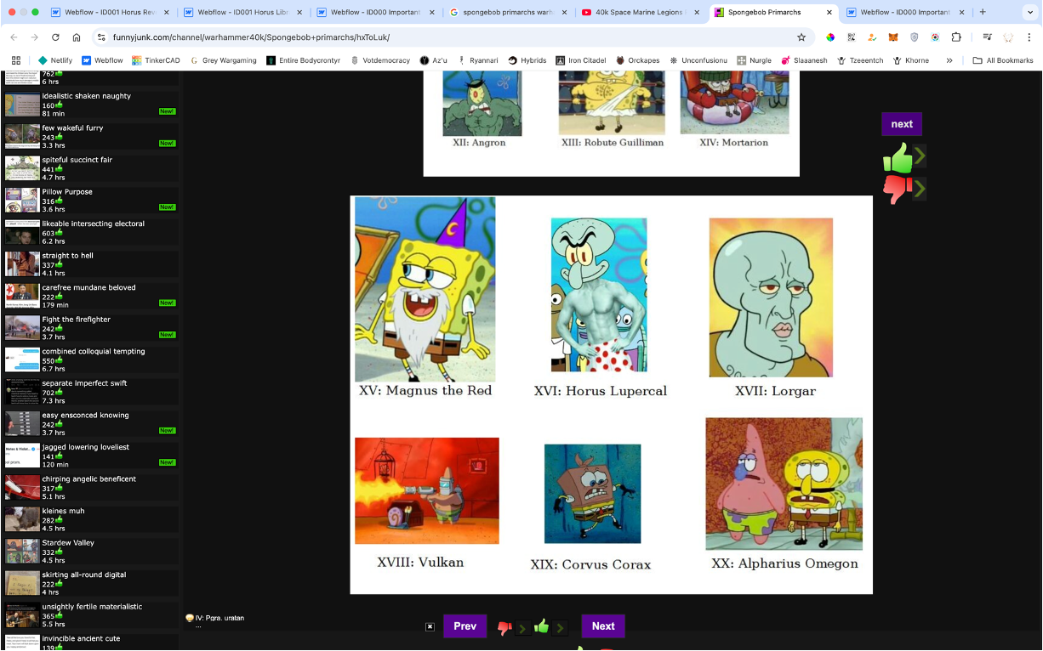Viewport: 1043px width, 651px height.
Task: Open the QR code extension
Action: (852, 37)
